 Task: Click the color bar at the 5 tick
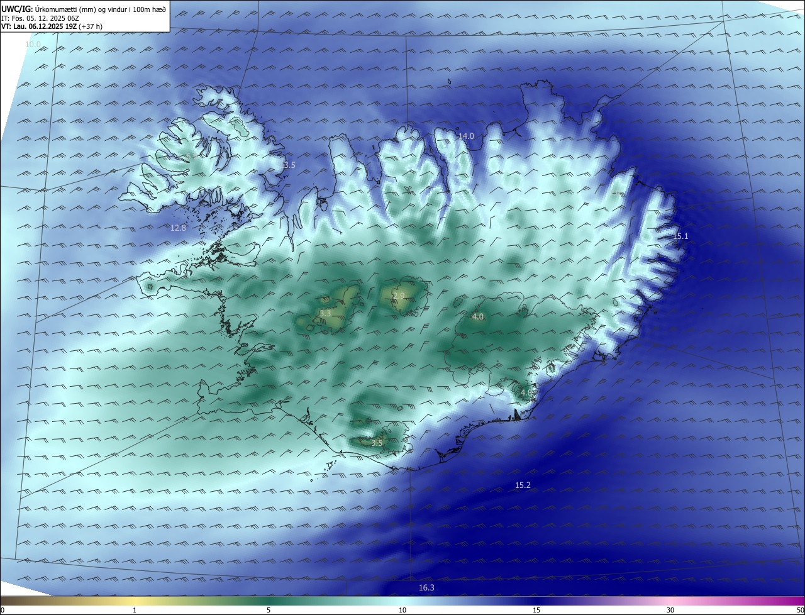click(269, 601)
